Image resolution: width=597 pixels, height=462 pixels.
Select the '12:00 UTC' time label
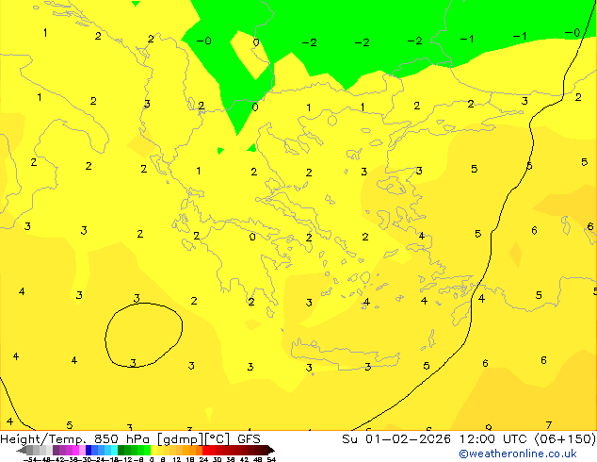[x=495, y=439]
